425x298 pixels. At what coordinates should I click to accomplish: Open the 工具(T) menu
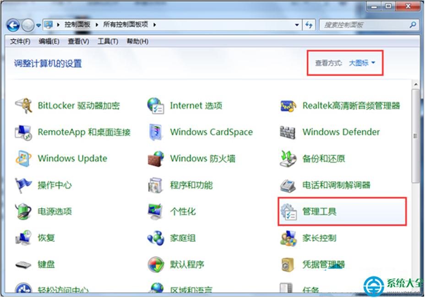108,42
